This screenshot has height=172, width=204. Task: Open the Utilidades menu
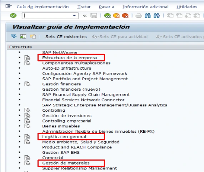187,7
